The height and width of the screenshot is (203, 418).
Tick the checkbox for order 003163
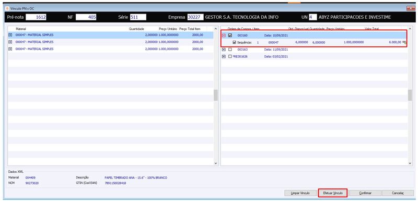pyautogui.click(x=230, y=49)
